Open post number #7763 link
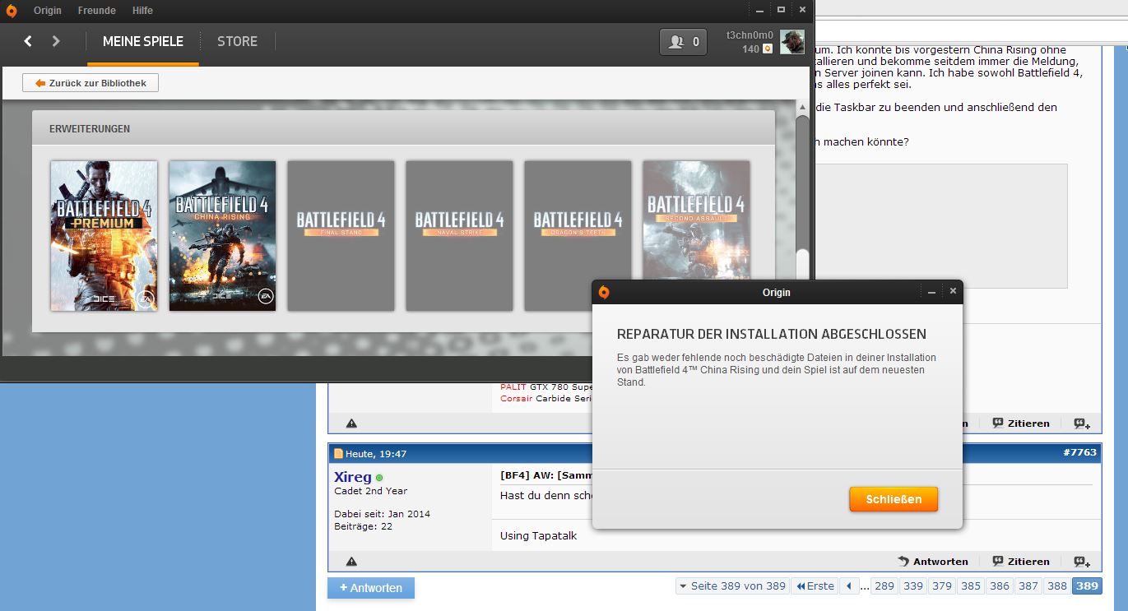This screenshot has height=611, width=1128. point(1081,452)
